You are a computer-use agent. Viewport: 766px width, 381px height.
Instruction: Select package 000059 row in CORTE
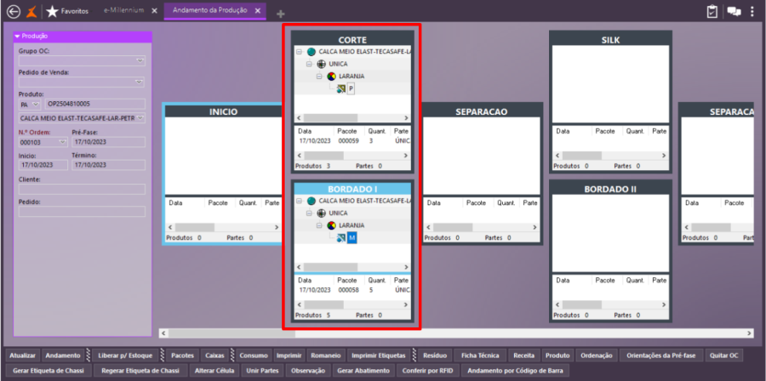pos(352,141)
